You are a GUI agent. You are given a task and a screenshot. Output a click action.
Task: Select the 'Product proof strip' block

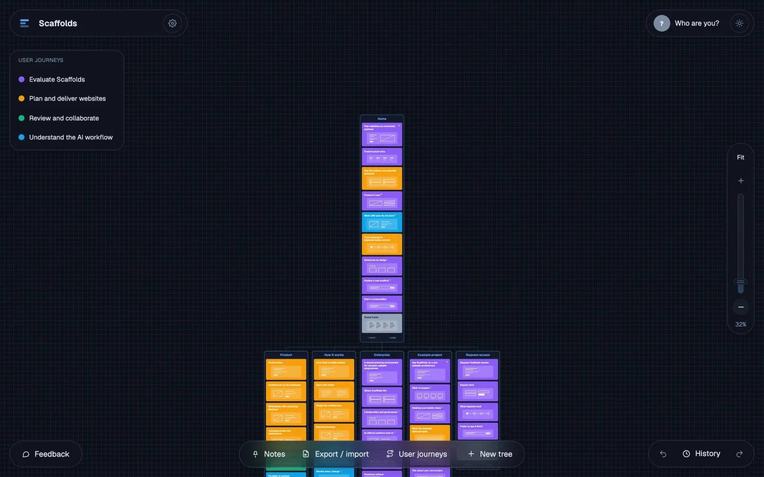point(382,157)
